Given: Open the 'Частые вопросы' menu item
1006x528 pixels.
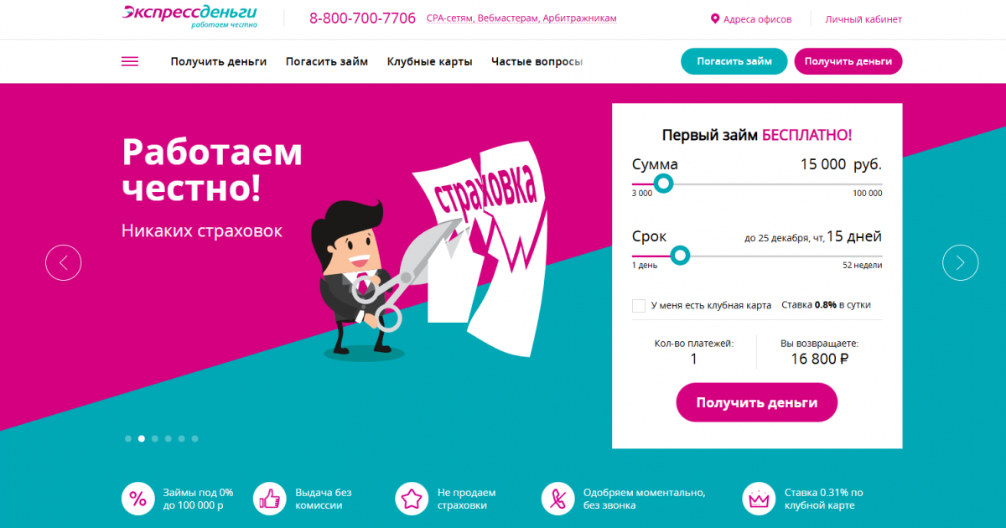Looking at the screenshot, I should coord(537,61).
